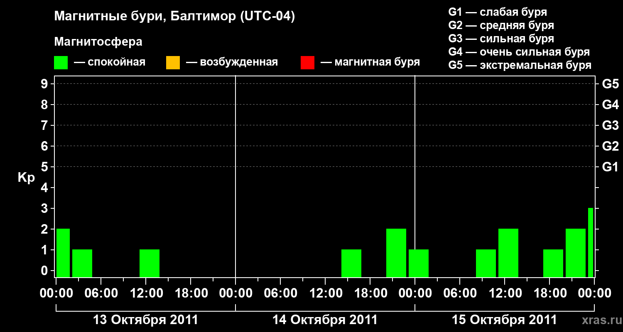Click the red 'магнитная буря' legend swatch

(x=307, y=63)
